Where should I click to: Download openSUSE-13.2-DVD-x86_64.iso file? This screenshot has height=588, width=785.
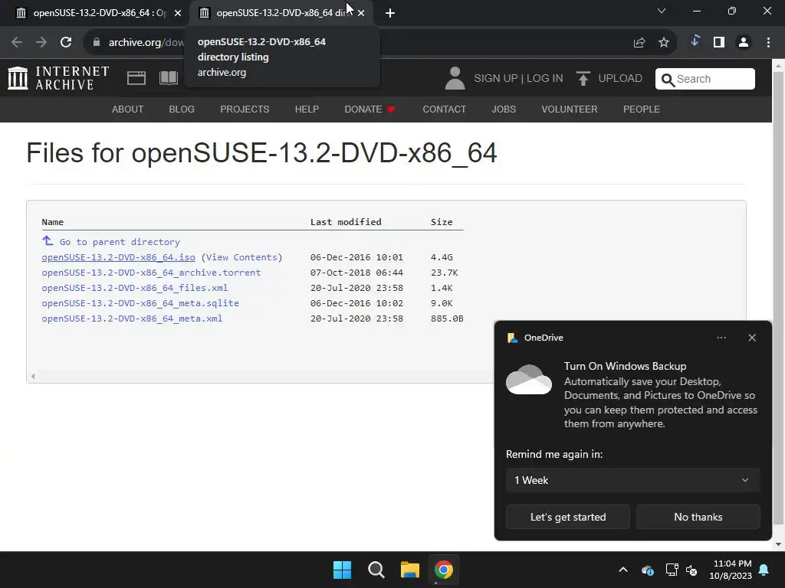click(x=118, y=257)
